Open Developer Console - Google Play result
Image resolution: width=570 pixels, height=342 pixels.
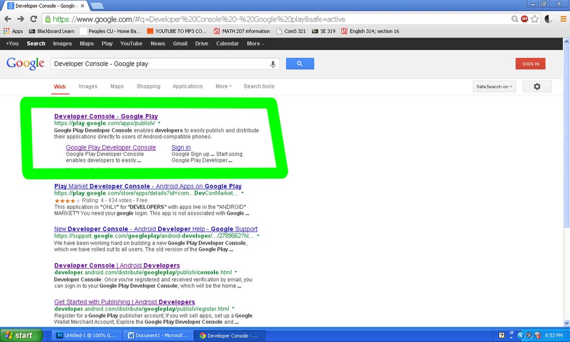[106, 116]
